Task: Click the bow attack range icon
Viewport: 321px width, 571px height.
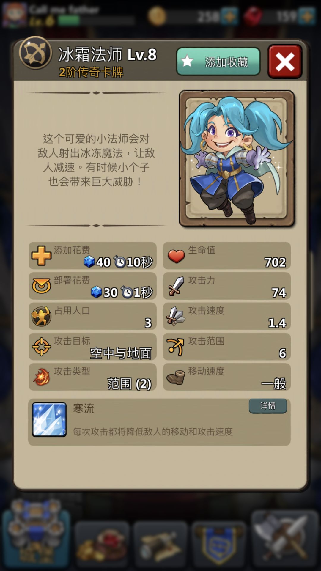Action: tap(176, 347)
